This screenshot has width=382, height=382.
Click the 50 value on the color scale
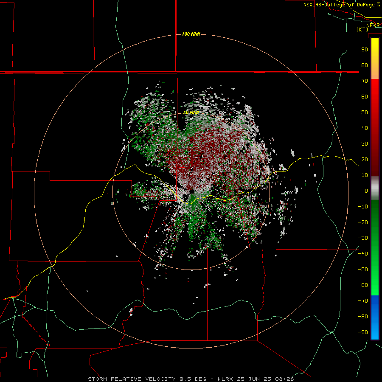coord(365,112)
